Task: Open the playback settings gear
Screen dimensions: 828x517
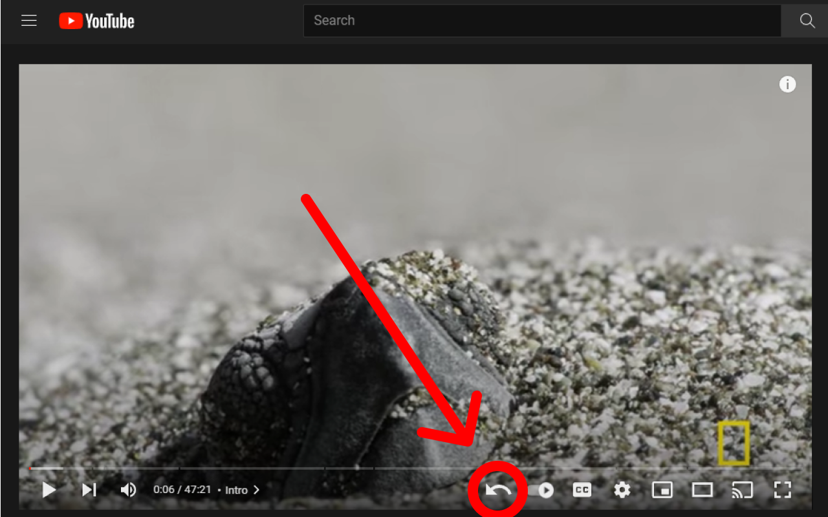Action: pos(622,490)
